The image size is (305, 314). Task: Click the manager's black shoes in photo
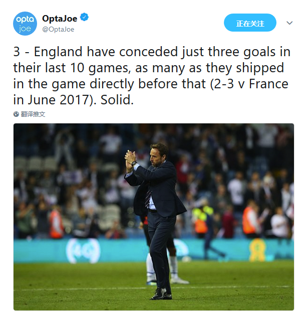point(161,293)
